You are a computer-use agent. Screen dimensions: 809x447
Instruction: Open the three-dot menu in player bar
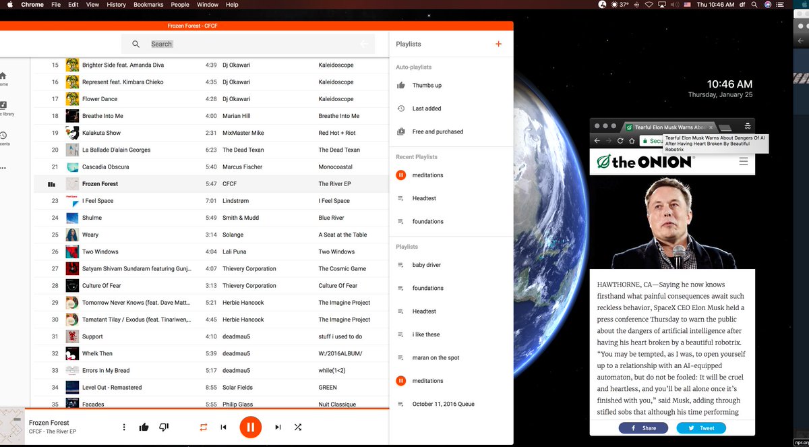pos(124,427)
